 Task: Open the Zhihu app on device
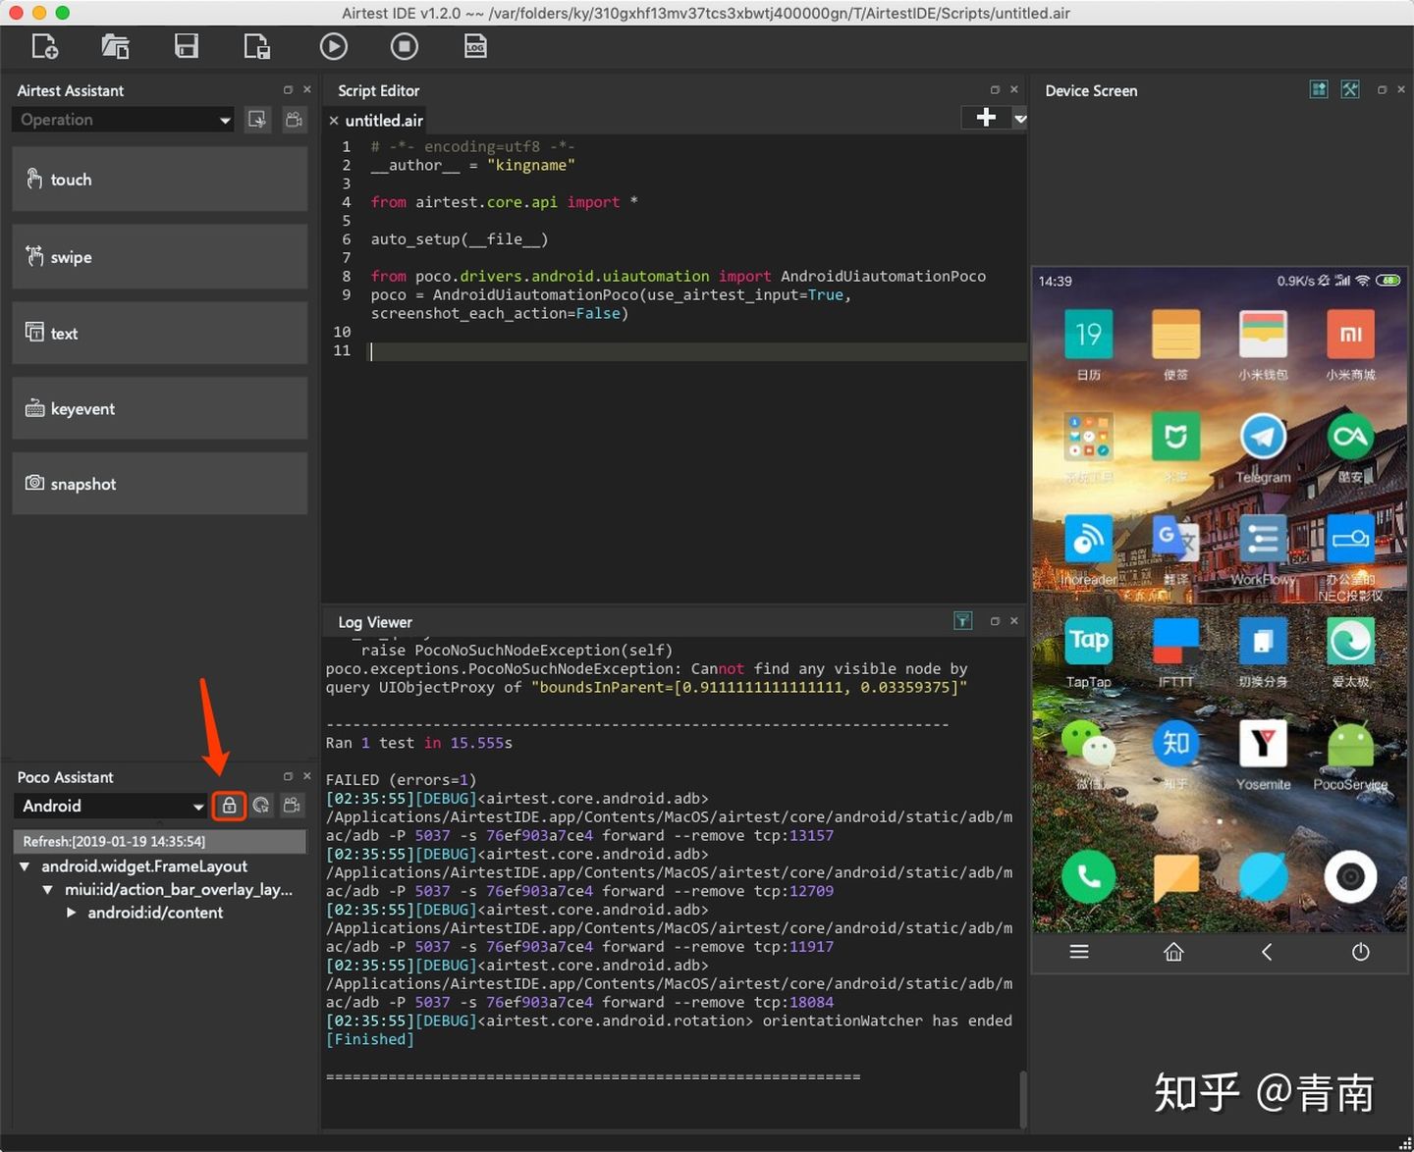pos(1175,743)
